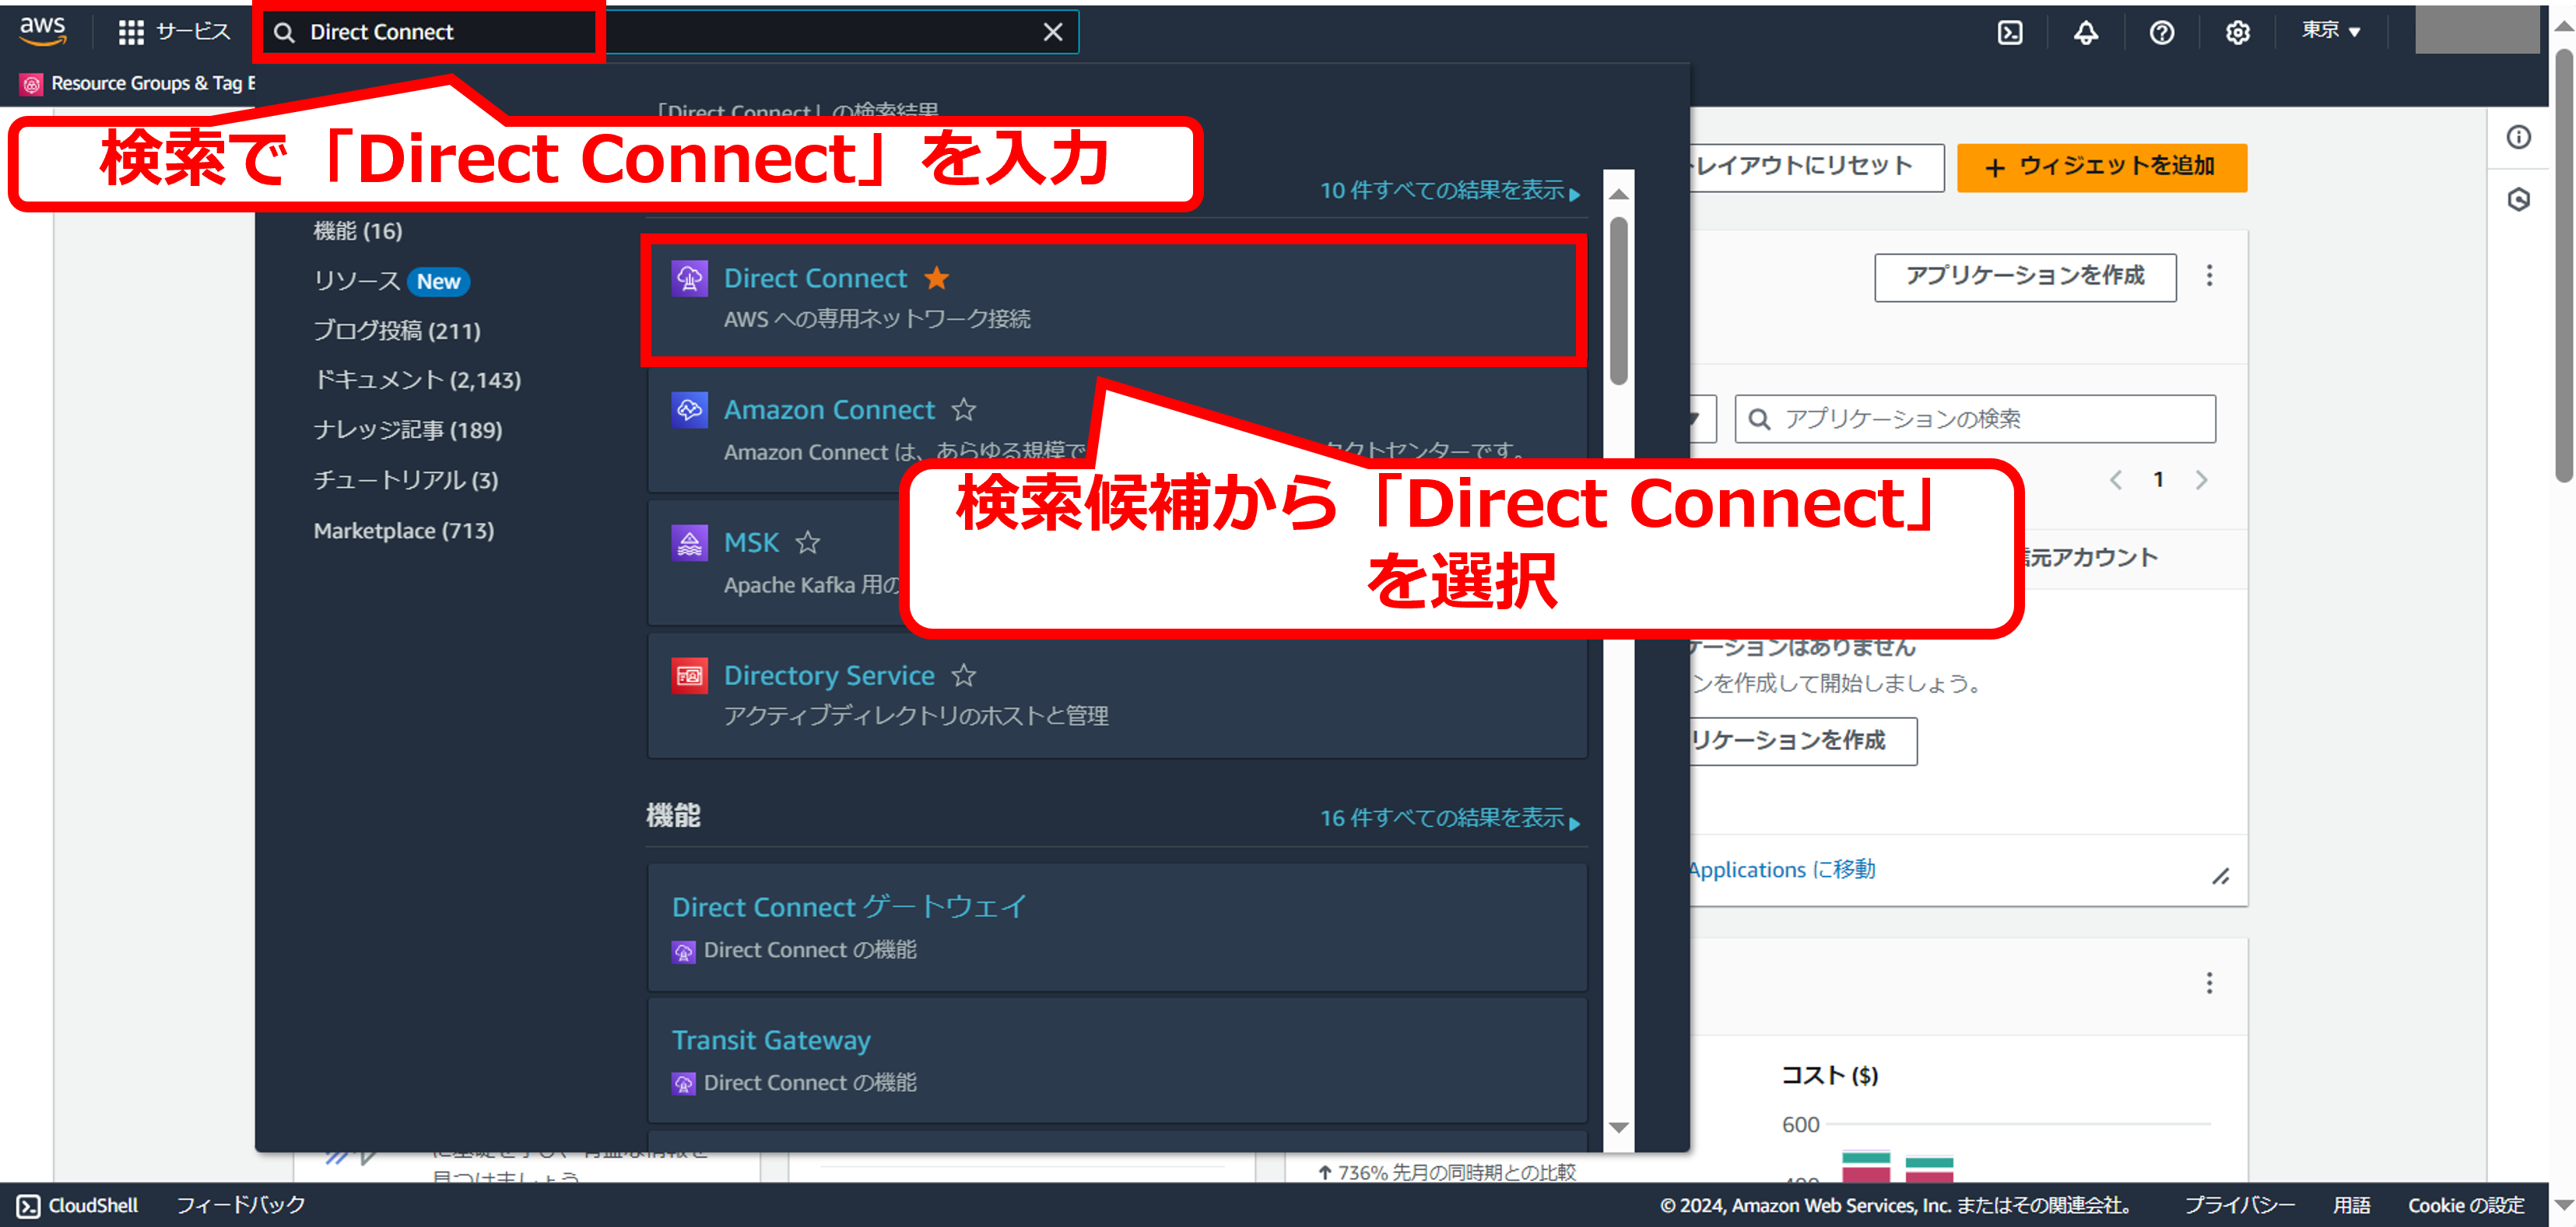Viewport: 2576px width, 1227px height.
Task: Filter results by 機能 (16)
Action: [x=357, y=231]
